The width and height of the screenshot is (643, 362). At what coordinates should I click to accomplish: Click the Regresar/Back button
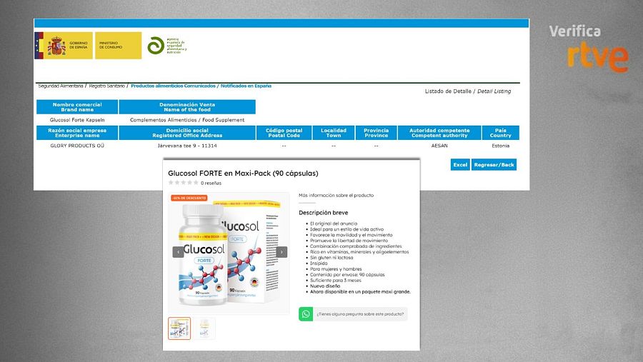click(x=494, y=165)
